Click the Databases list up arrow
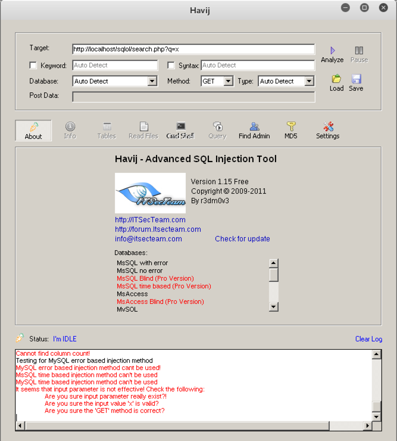Screen dimensions: 397x441 click(x=274, y=263)
